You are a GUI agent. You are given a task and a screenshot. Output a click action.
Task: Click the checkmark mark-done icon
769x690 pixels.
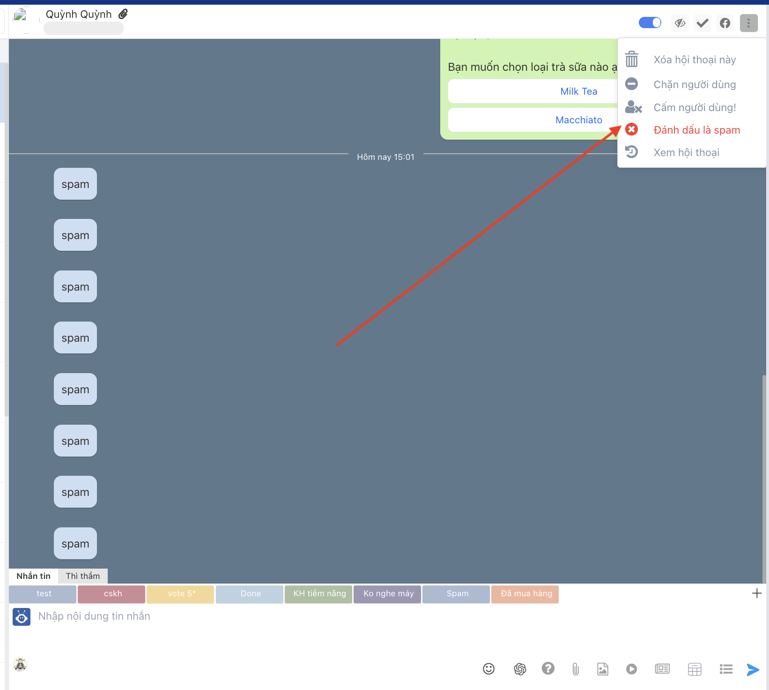[702, 23]
